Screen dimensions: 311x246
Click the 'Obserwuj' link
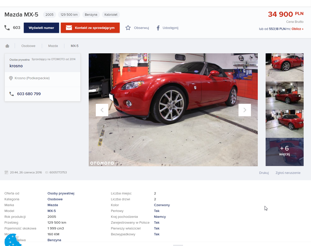pos(141,28)
